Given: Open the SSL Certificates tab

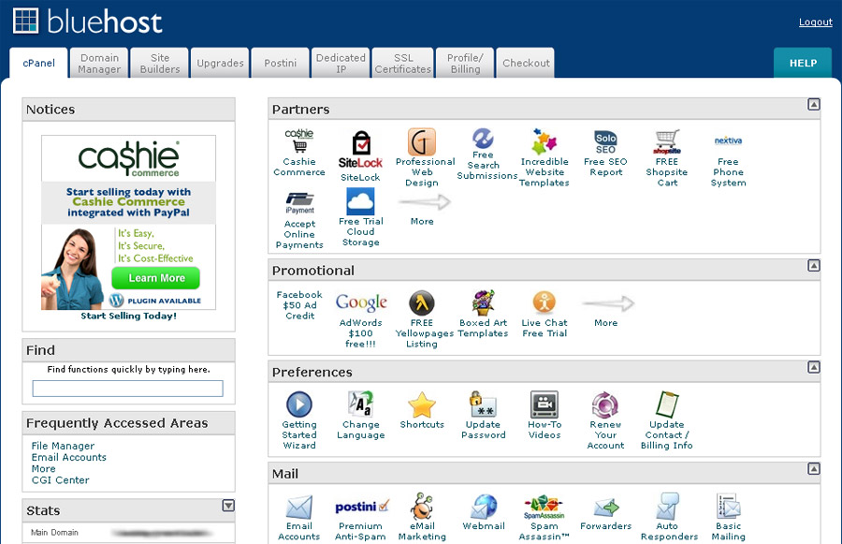Looking at the screenshot, I should click(x=402, y=62).
